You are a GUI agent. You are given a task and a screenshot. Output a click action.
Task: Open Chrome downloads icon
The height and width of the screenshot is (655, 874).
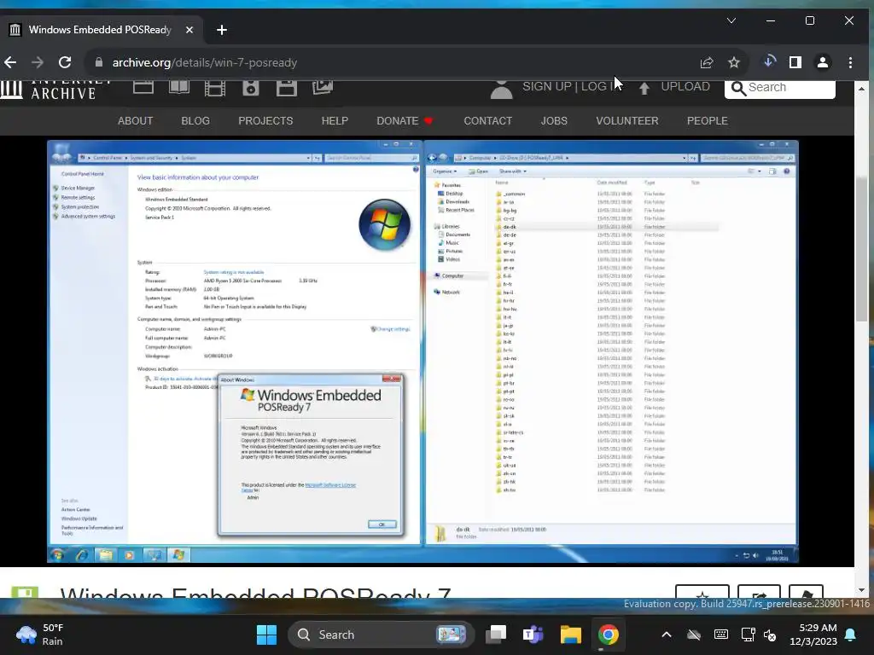[x=769, y=62]
